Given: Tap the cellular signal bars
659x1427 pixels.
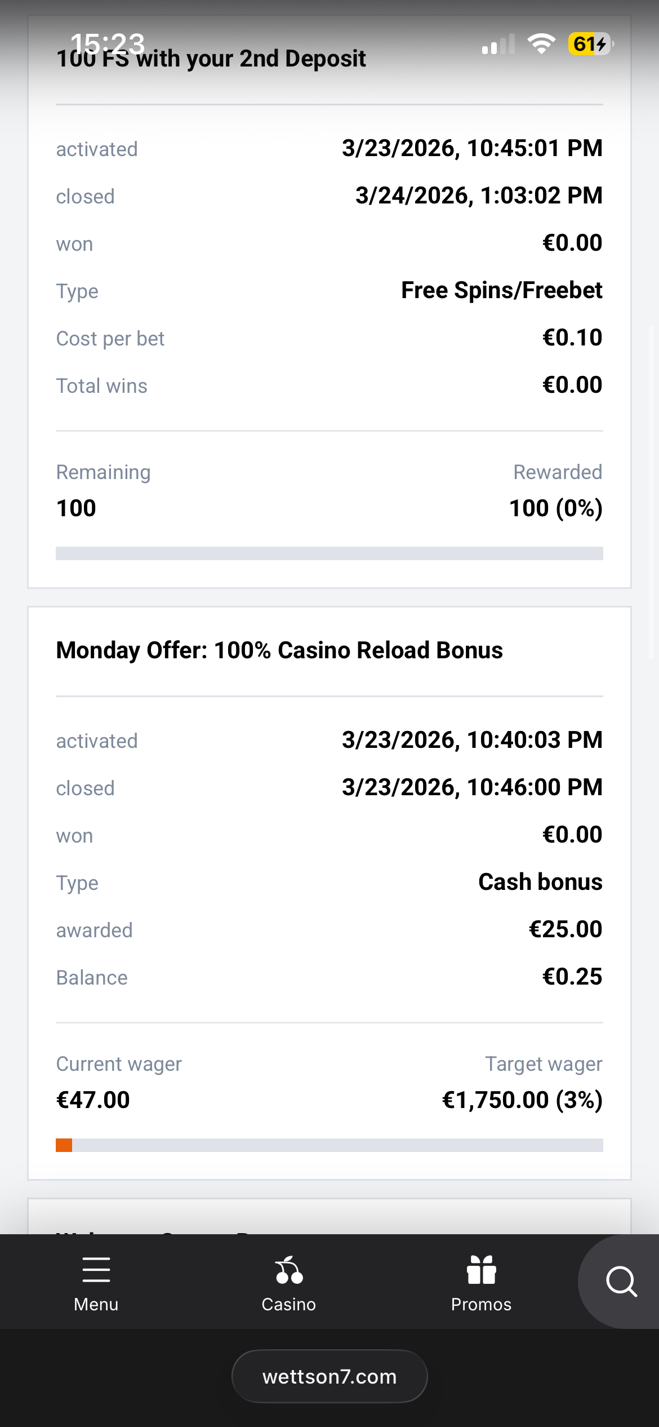Looking at the screenshot, I should click(x=498, y=45).
